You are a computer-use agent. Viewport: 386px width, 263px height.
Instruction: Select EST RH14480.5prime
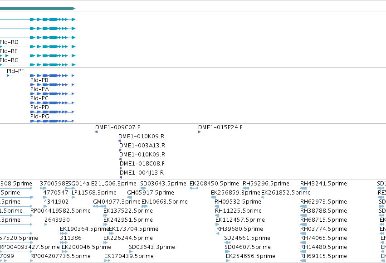(x=323, y=247)
